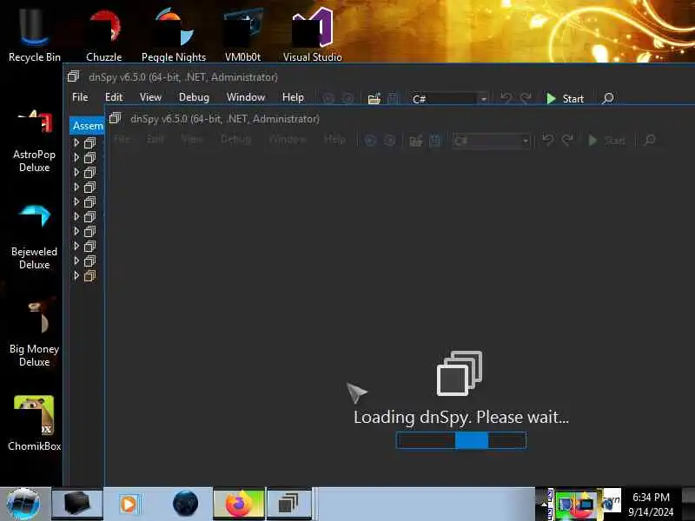Screen dimensions: 695x521
Task: Open the Edit menu in back dnSpy window
Action: (x=114, y=97)
